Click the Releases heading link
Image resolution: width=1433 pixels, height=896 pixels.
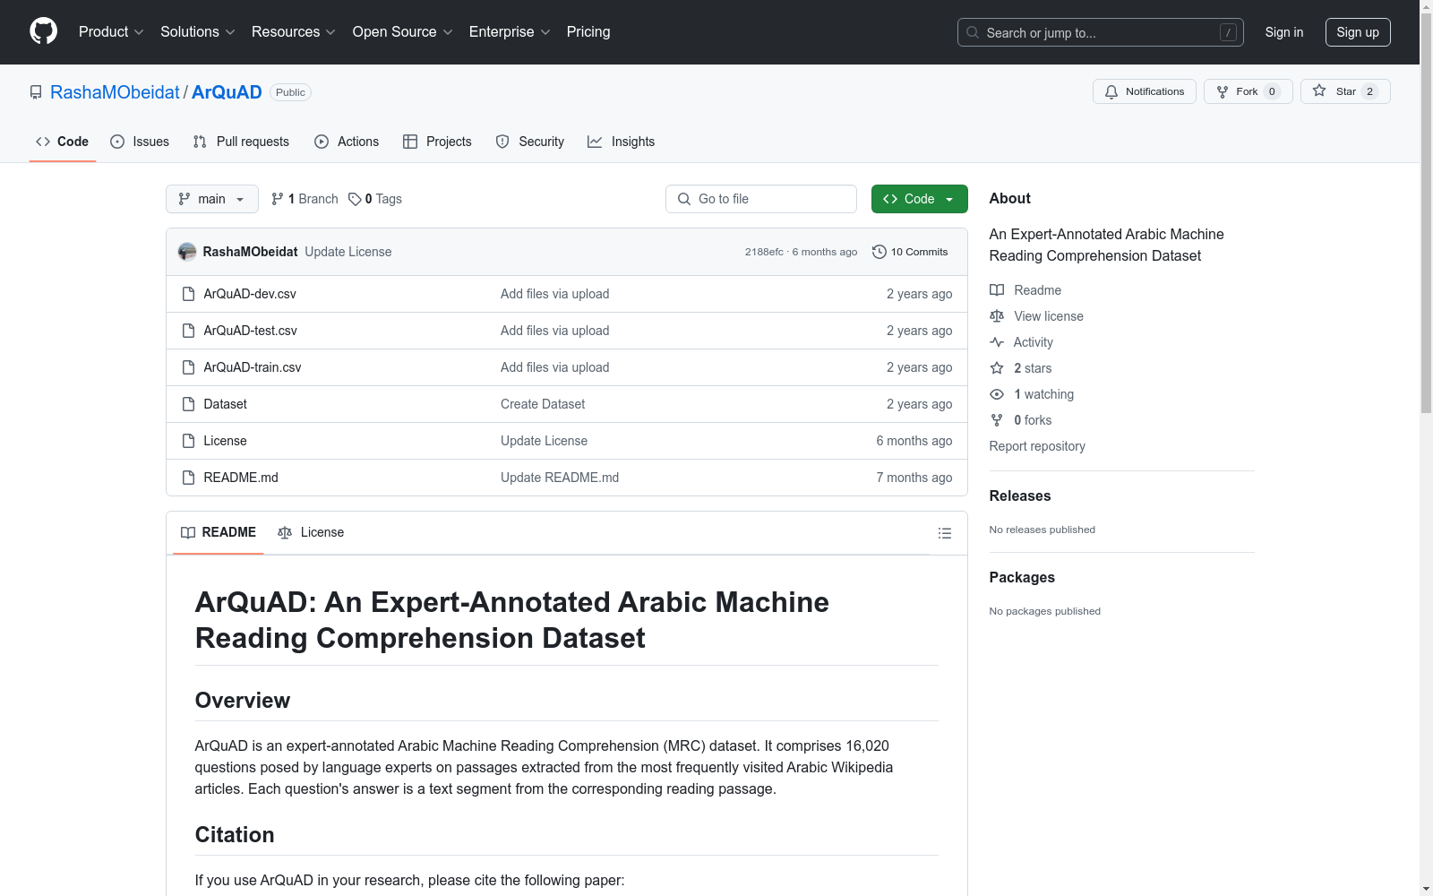(1020, 496)
